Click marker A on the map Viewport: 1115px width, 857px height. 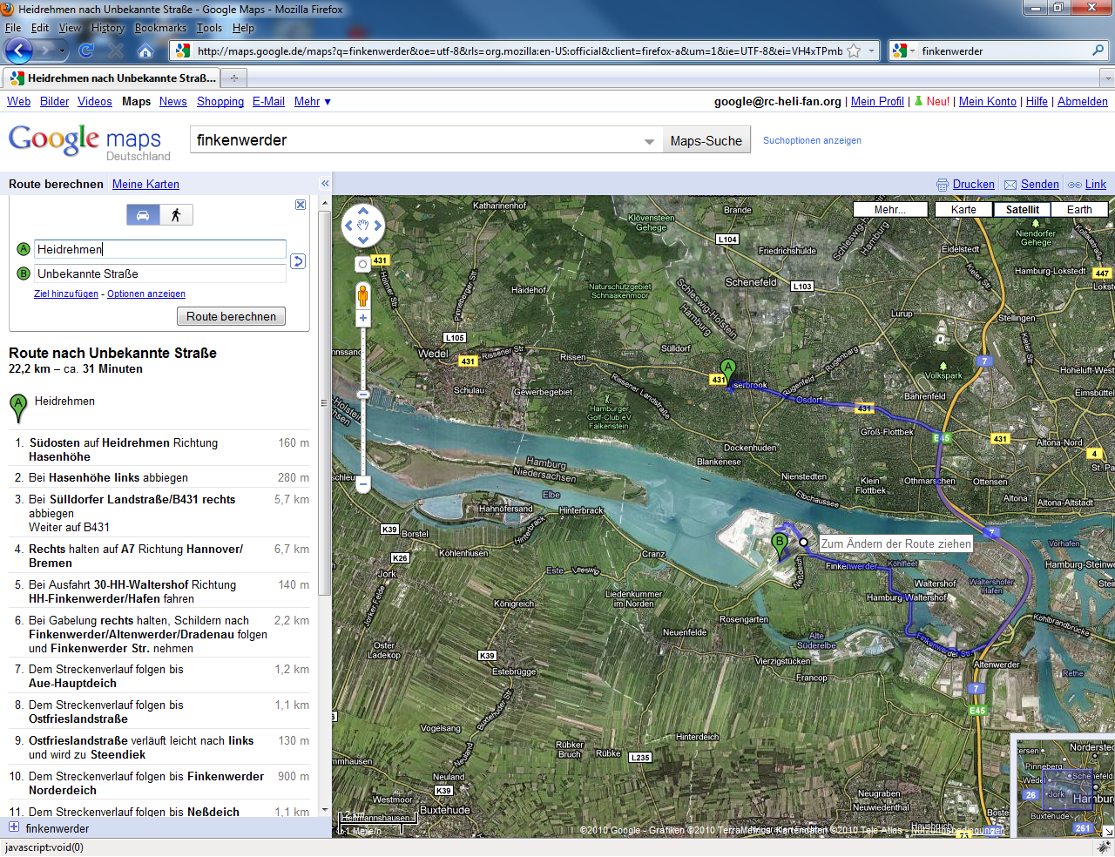tap(728, 371)
